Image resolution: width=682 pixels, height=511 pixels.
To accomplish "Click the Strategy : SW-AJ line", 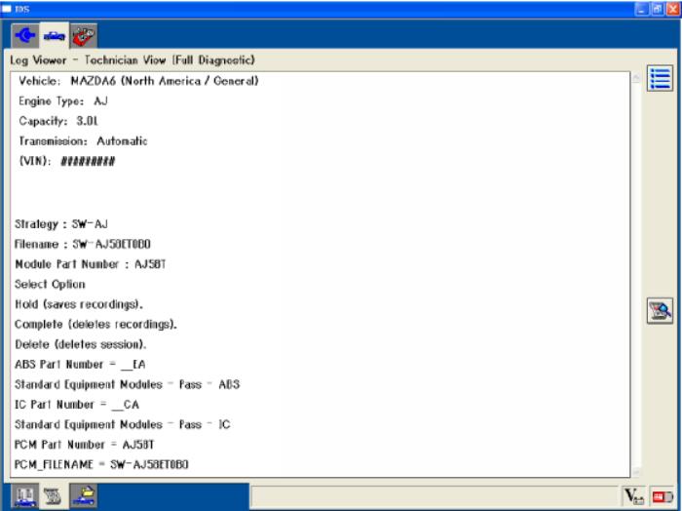I will (61, 224).
